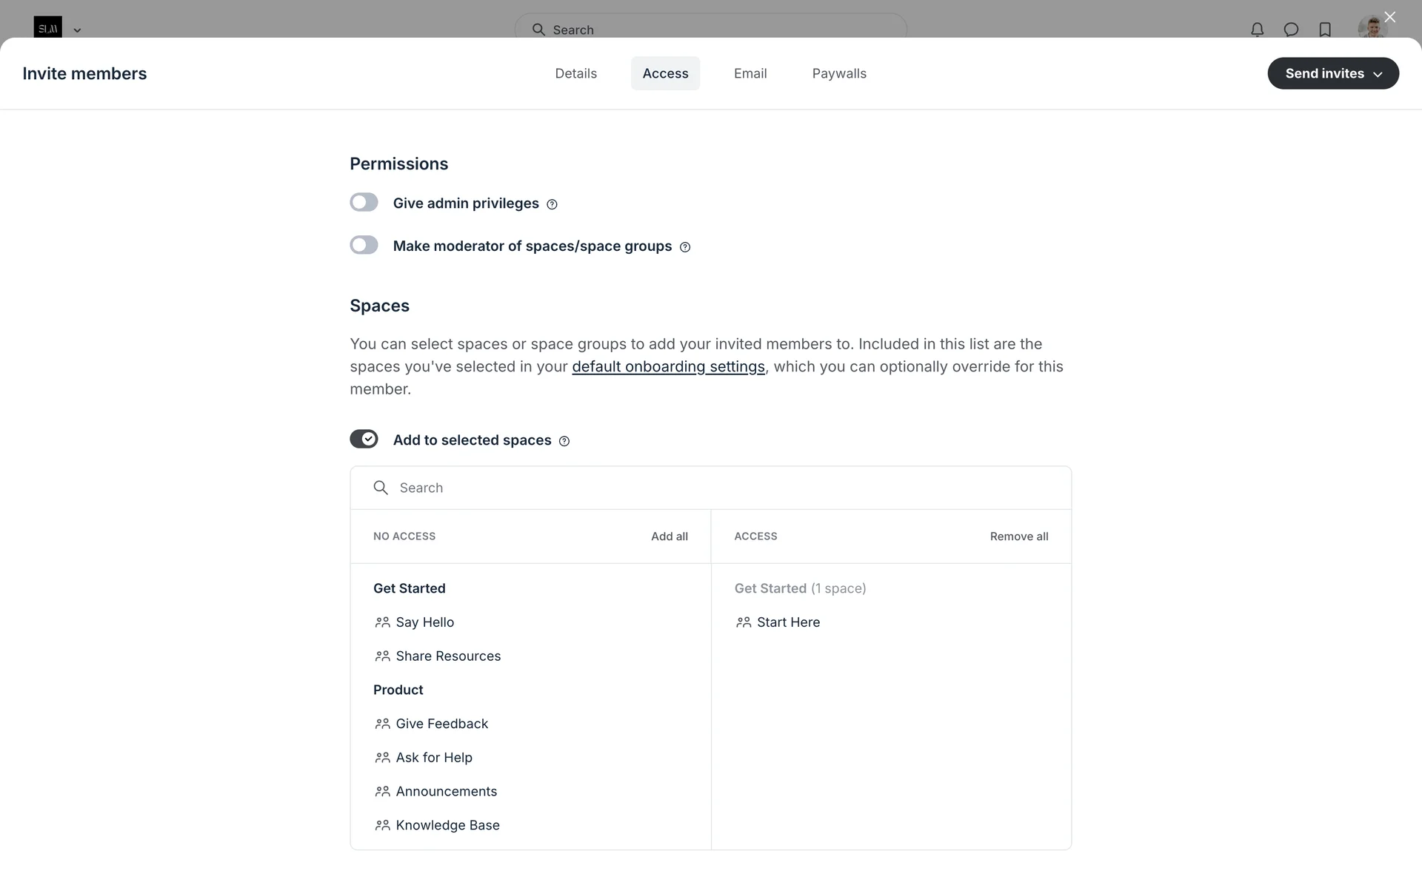The width and height of the screenshot is (1422, 888).
Task: Enable Give admin privileges toggle
Action: click(364, 203)
